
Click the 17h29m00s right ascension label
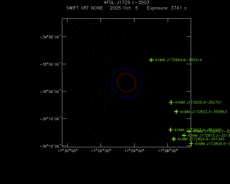point(134,151)
